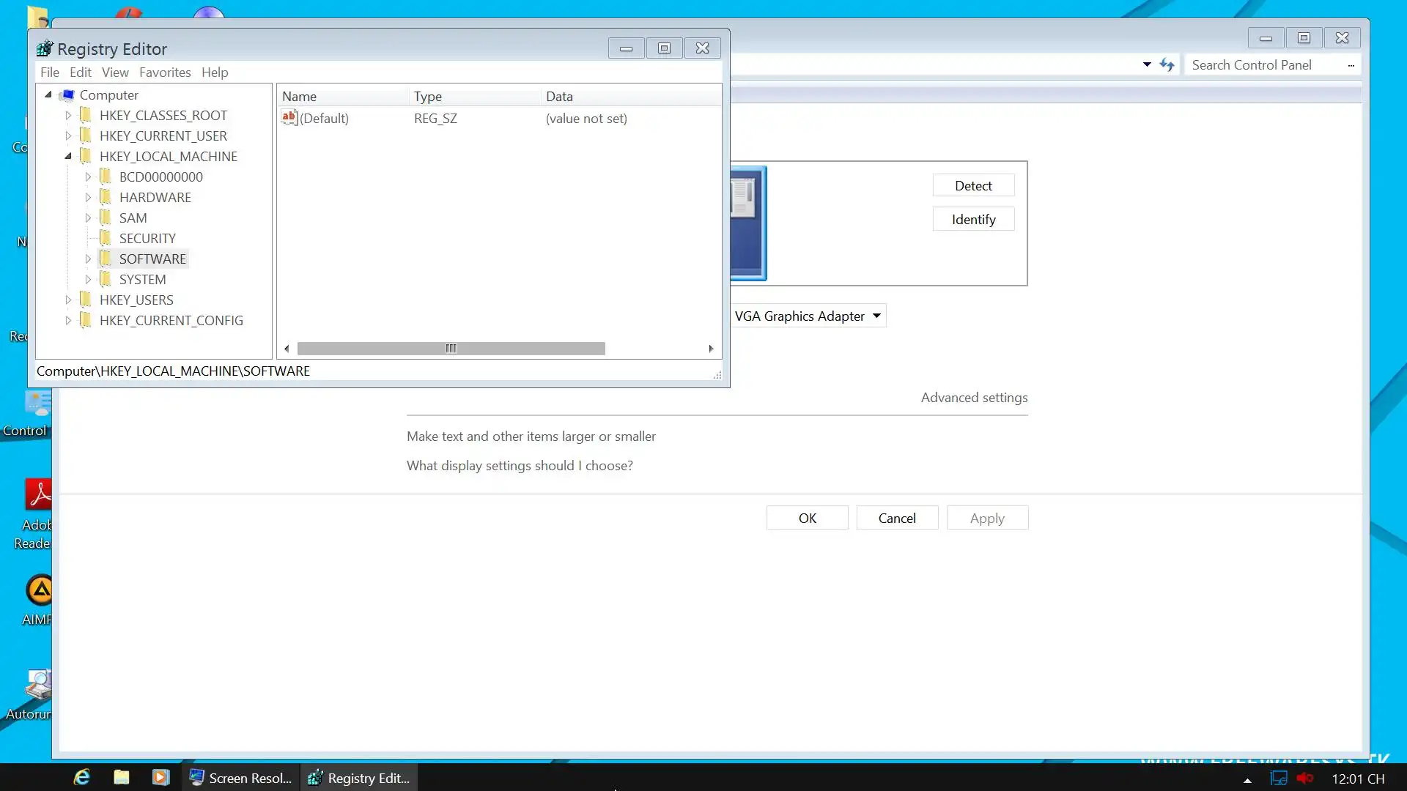
Task: Click the Registry Editor title bar icon
Action: (45, 48)
